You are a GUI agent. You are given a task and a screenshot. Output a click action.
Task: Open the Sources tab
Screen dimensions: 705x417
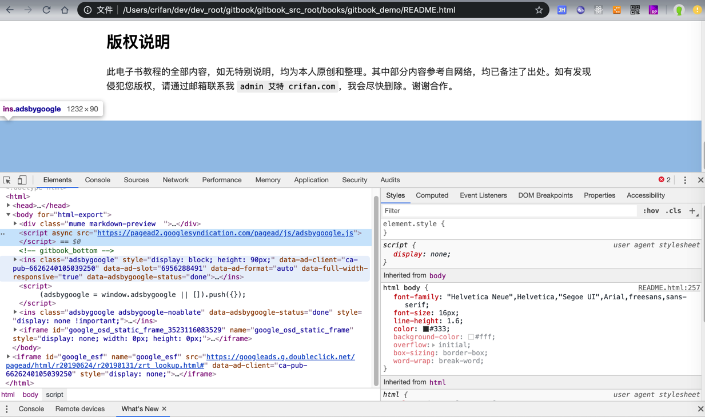136,180
